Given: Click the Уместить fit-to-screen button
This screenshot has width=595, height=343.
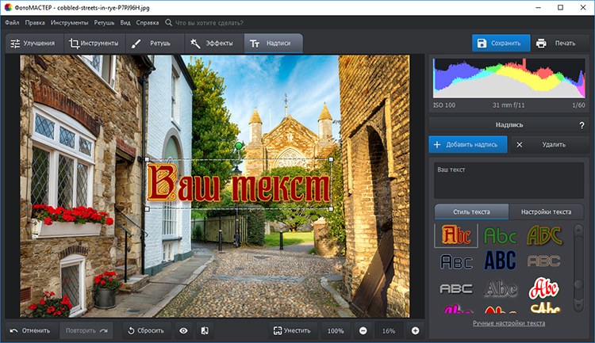Looking at the screenshot, I should click(x=294, y=330).
